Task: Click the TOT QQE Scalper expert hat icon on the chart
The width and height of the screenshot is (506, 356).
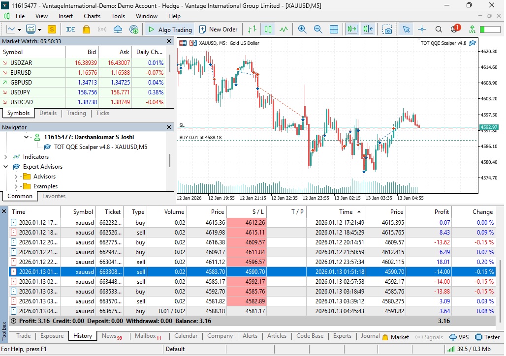Action: (473, 43)
